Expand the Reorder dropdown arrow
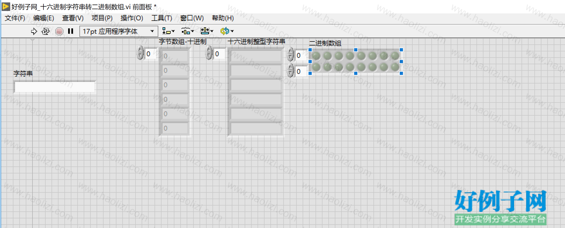This screenshot has height=228, width=565. point(232,31)
